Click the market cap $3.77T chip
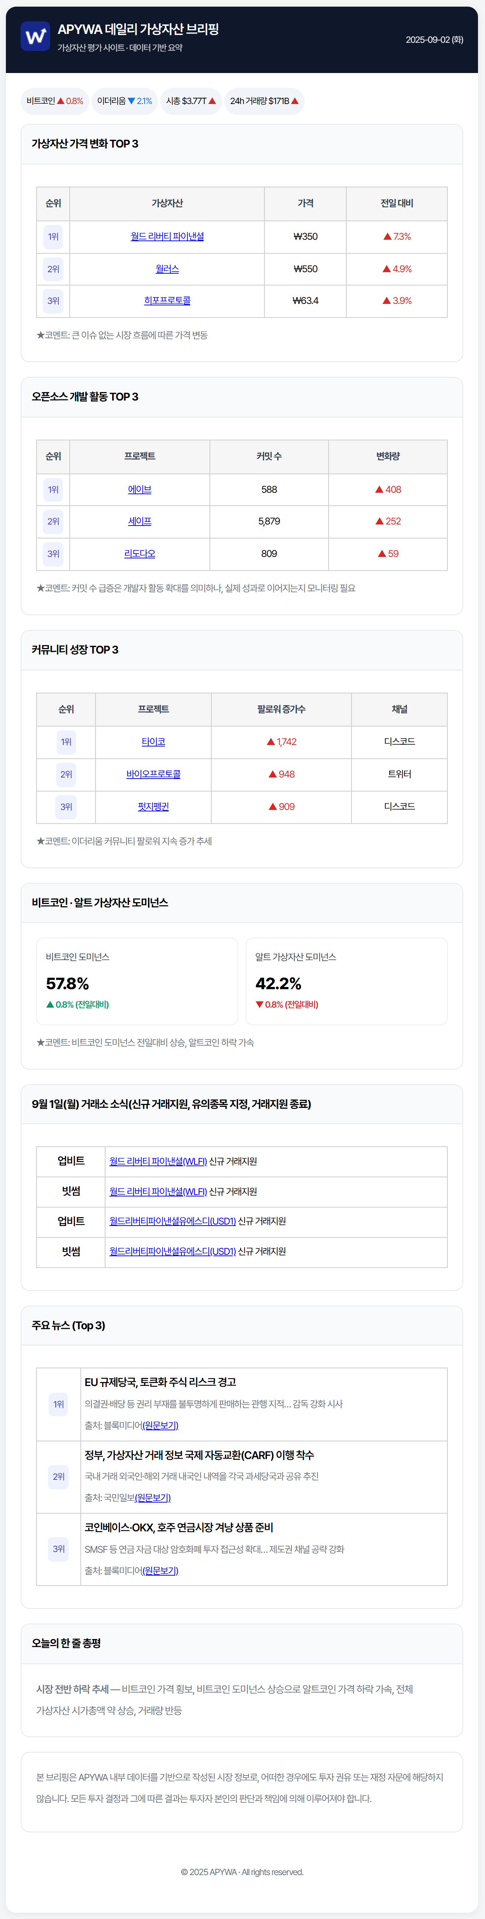 click(x=191, y=101)
